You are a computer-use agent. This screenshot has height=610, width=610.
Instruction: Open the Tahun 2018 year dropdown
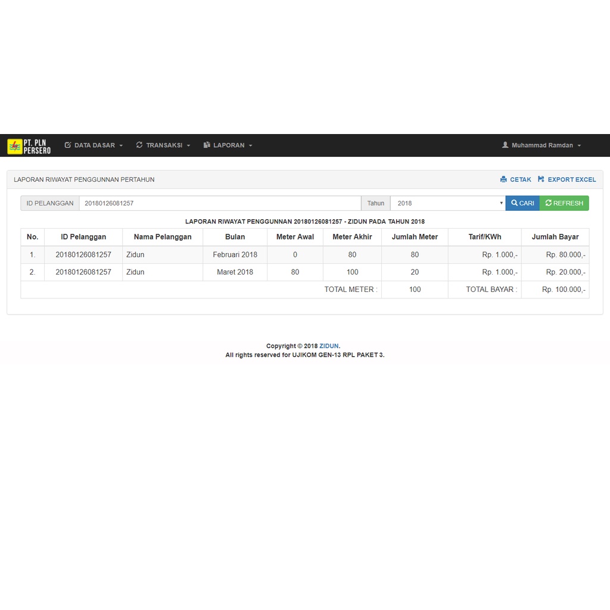click(448, 203)
